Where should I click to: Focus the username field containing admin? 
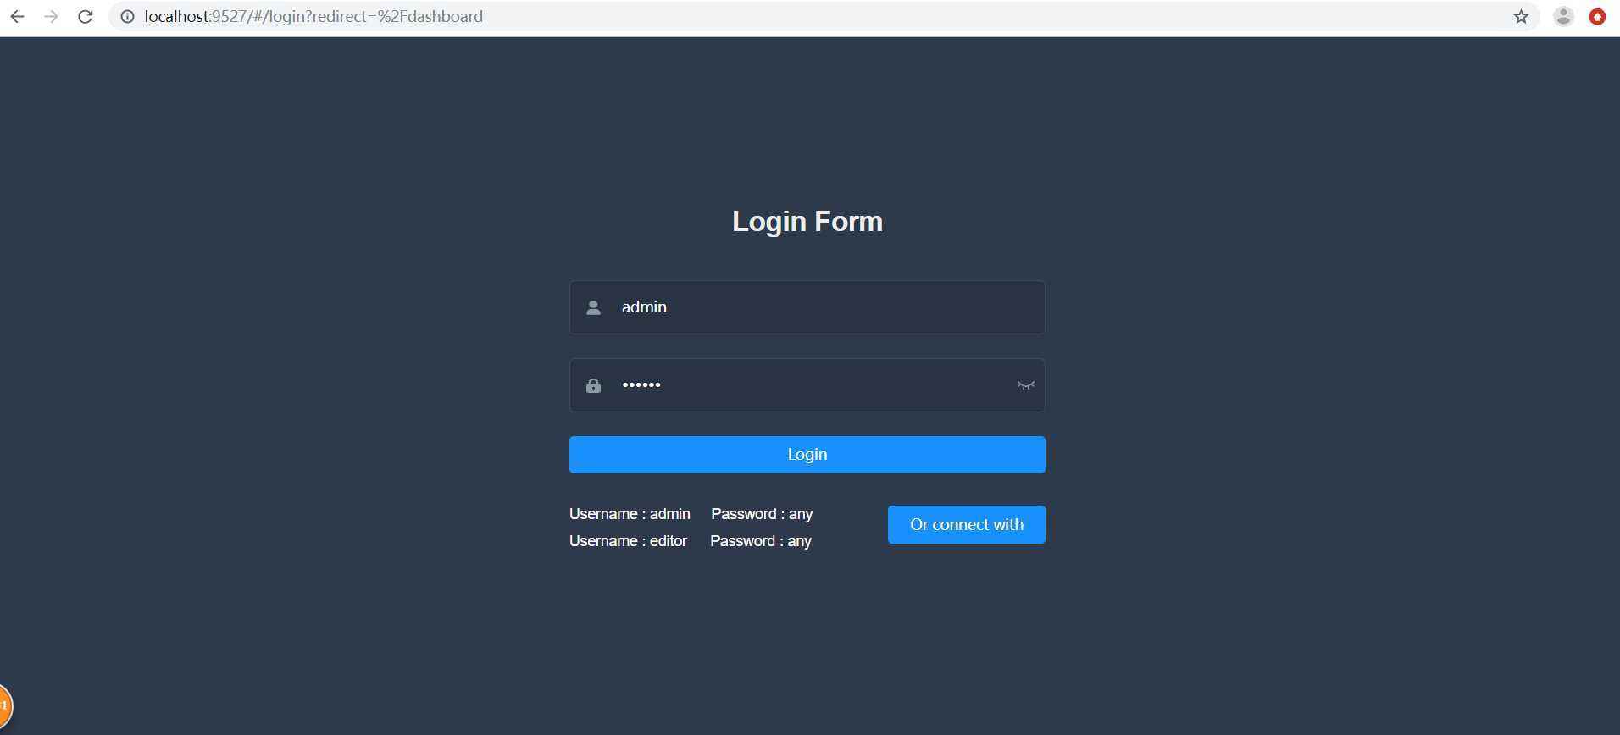coord(807,307)
